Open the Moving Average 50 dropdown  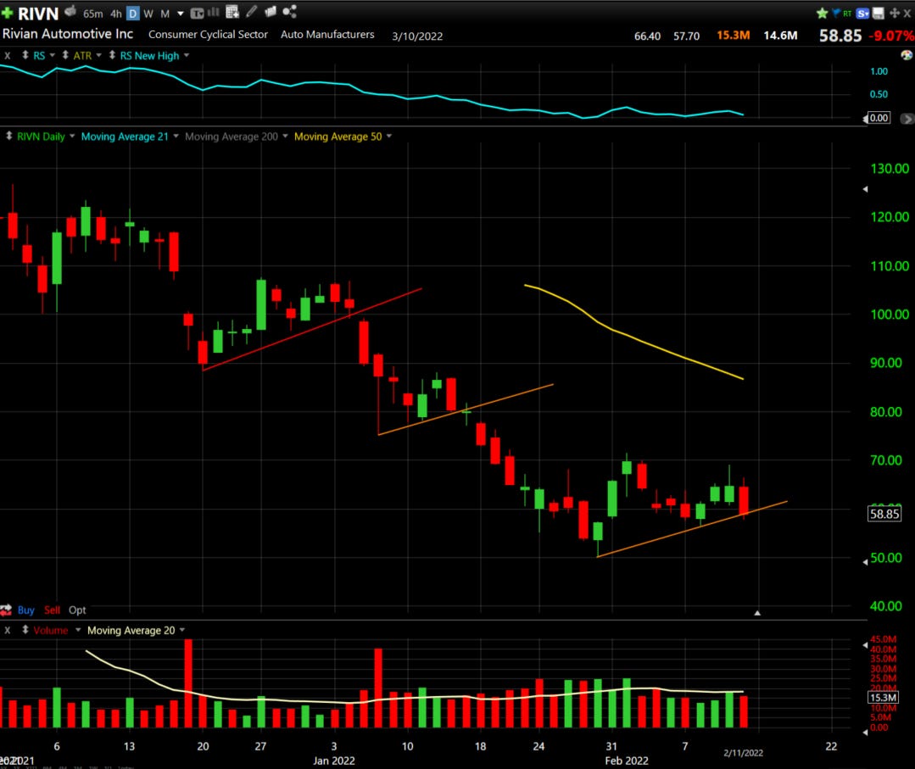pyautogui.click(x=389, y=136)
